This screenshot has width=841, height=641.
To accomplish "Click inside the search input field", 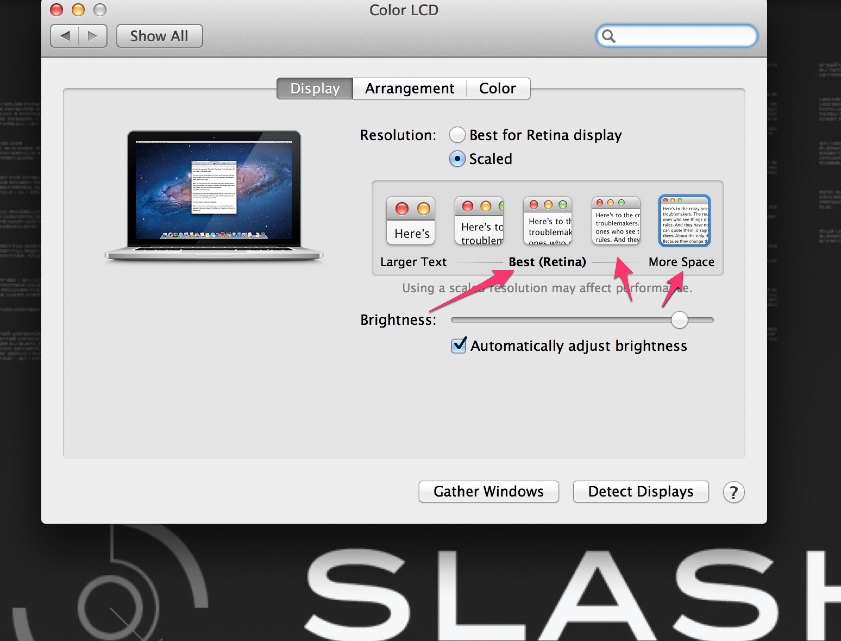I will click(x=679, y=36).
